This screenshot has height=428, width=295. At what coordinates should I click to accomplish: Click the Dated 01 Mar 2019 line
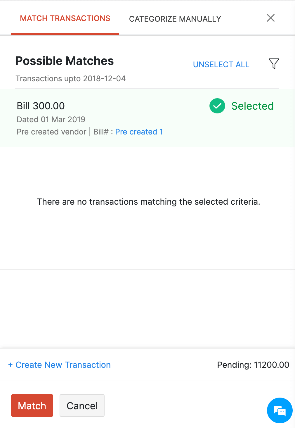pyautogui.click(x=51, y=120)
